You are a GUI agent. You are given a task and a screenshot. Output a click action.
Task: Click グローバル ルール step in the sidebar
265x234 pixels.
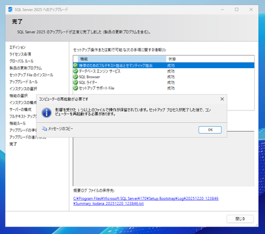pyautogui.click(x=21, y=61)
